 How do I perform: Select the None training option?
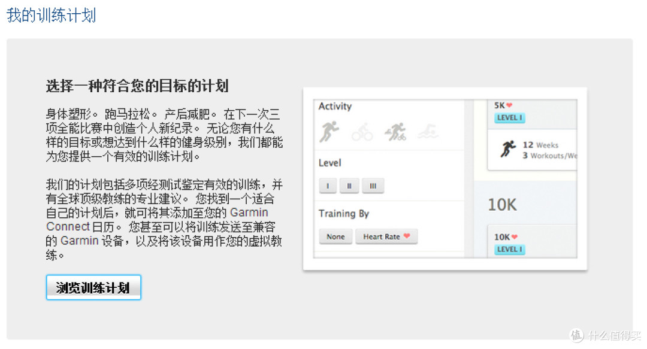(335, 237)
